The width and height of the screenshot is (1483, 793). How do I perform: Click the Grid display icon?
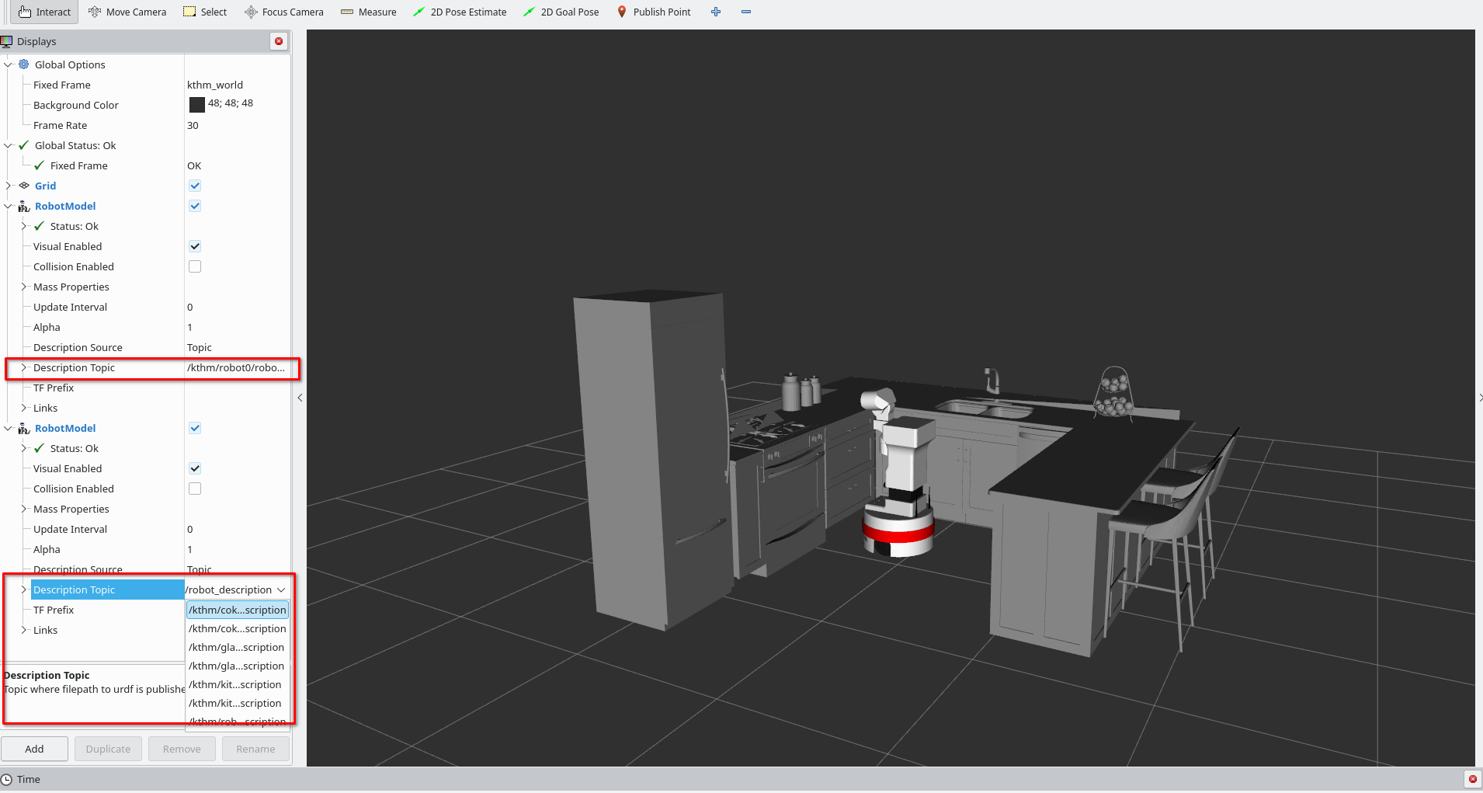pos(24,186)
